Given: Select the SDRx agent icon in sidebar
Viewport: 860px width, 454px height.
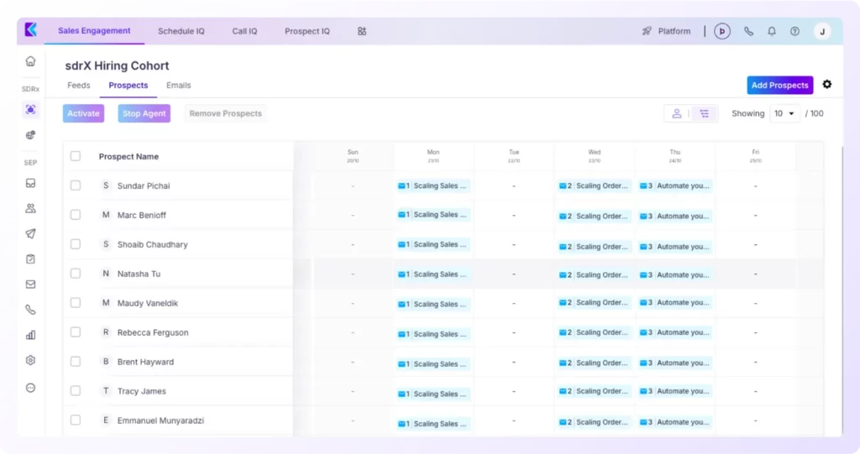Looking at the screenshot, I should tap(31, 110).
